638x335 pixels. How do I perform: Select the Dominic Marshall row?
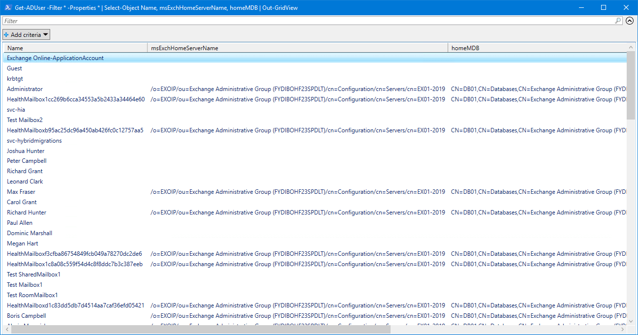(315, 233)
